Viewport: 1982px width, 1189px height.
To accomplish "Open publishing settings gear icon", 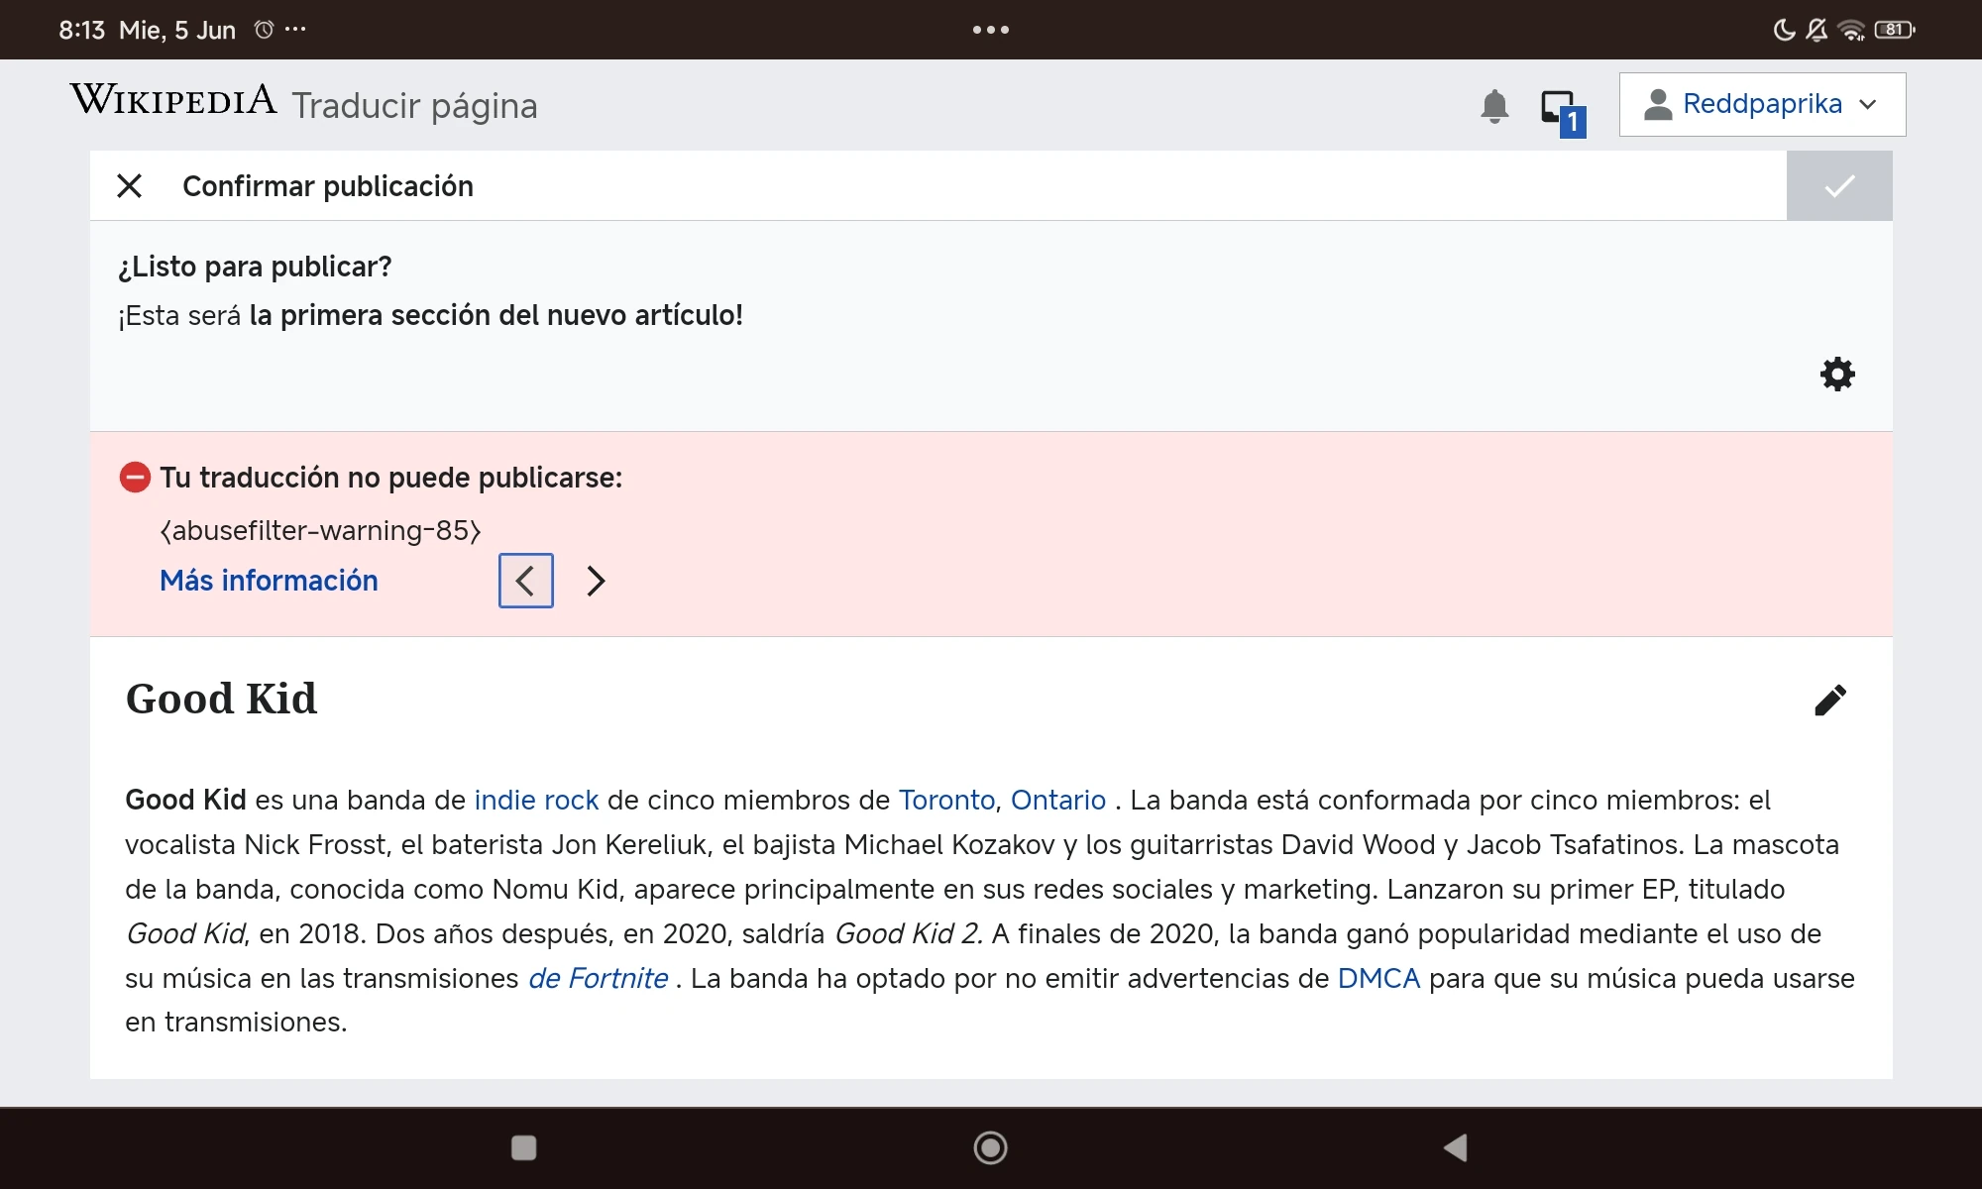I will 1836,375.
